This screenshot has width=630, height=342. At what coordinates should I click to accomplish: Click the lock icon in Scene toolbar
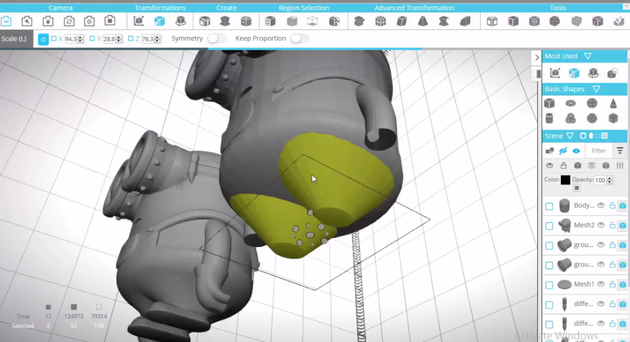click(563, 166)
